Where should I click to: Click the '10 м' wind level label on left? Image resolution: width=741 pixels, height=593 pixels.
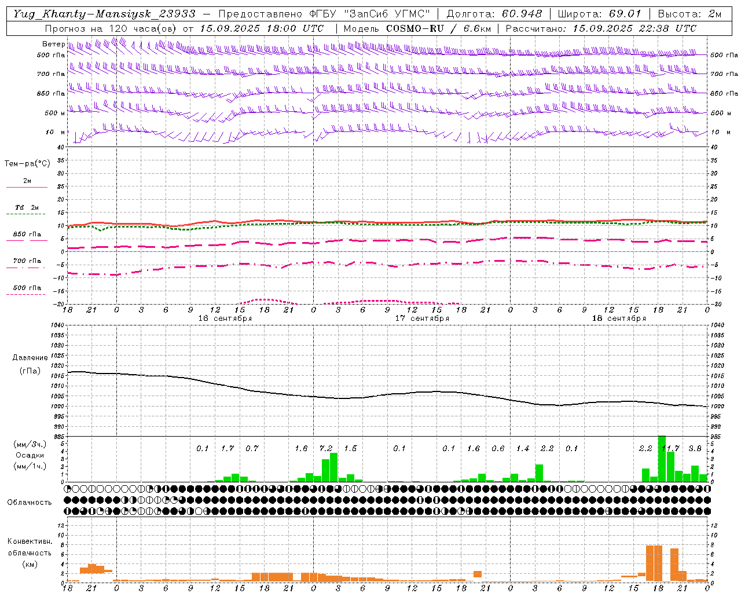point(56,132)
